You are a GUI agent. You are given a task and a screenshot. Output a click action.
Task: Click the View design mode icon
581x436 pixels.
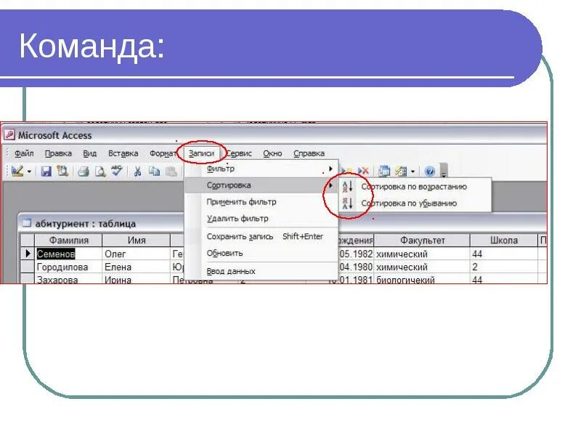17,171
